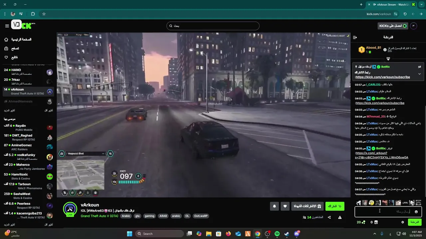426x239 pixels.
Task: Open DMT_Raghad recommended channel
Action: coord(28,137)
